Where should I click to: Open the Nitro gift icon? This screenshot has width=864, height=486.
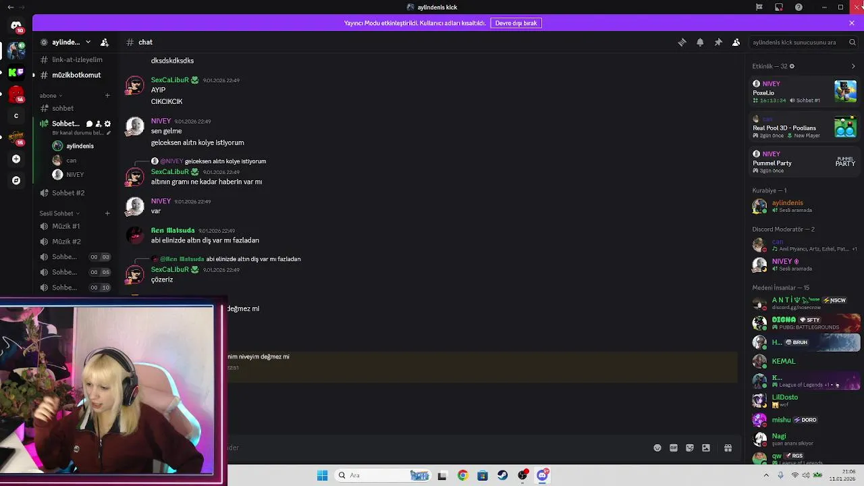728,448
